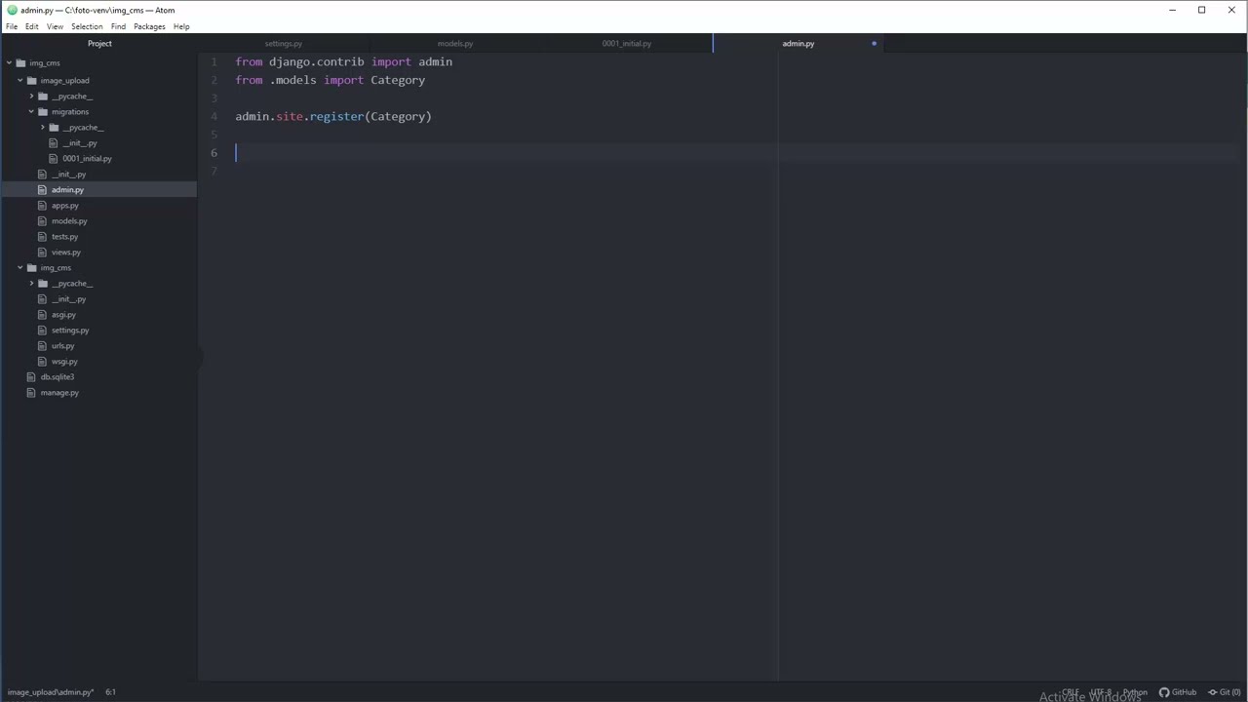Change the UTF-8 encoding selector
Image resolution: width=1248 pixels, height=702 pixels.
[1101, 692]
